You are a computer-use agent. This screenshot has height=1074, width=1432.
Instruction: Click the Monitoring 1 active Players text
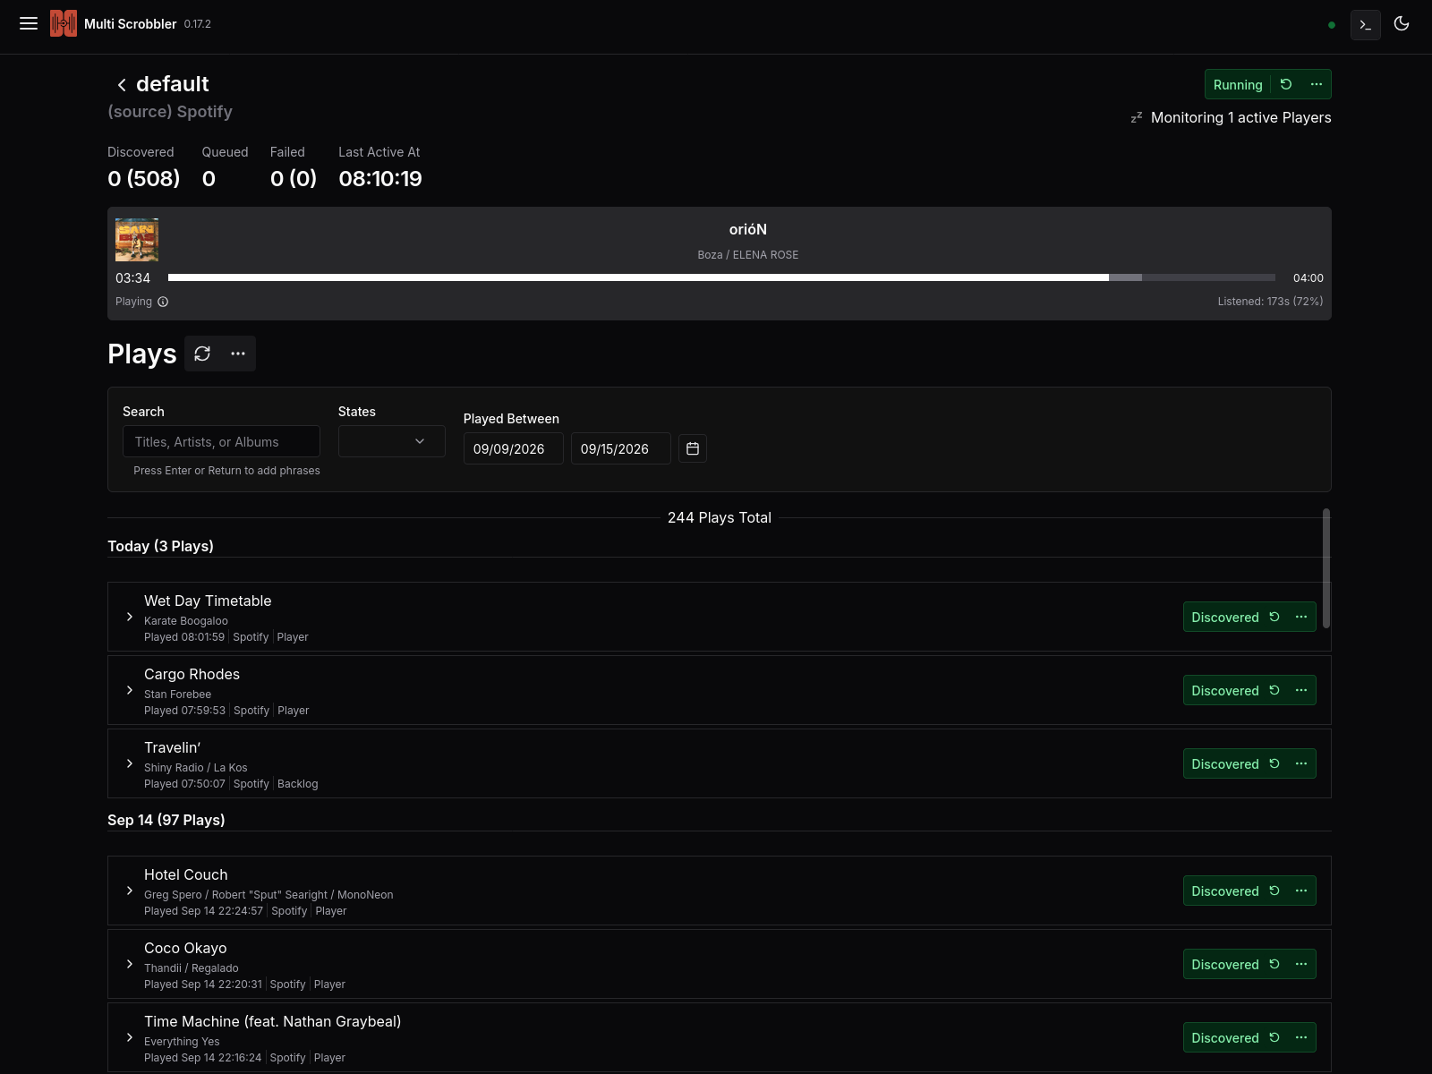tap(1240, 117)
